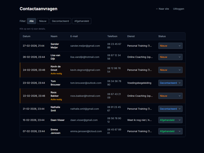The width and height of the screenshot is (204, 153).
Task: Click email daan.visser@gmail.com
Action: (x=84, y=120)
